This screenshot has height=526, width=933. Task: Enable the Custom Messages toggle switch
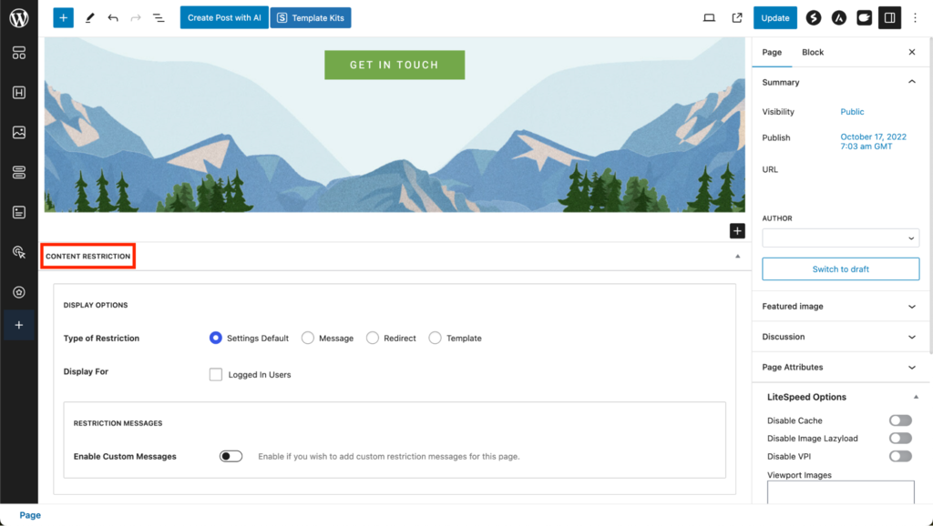click(229, 456)
